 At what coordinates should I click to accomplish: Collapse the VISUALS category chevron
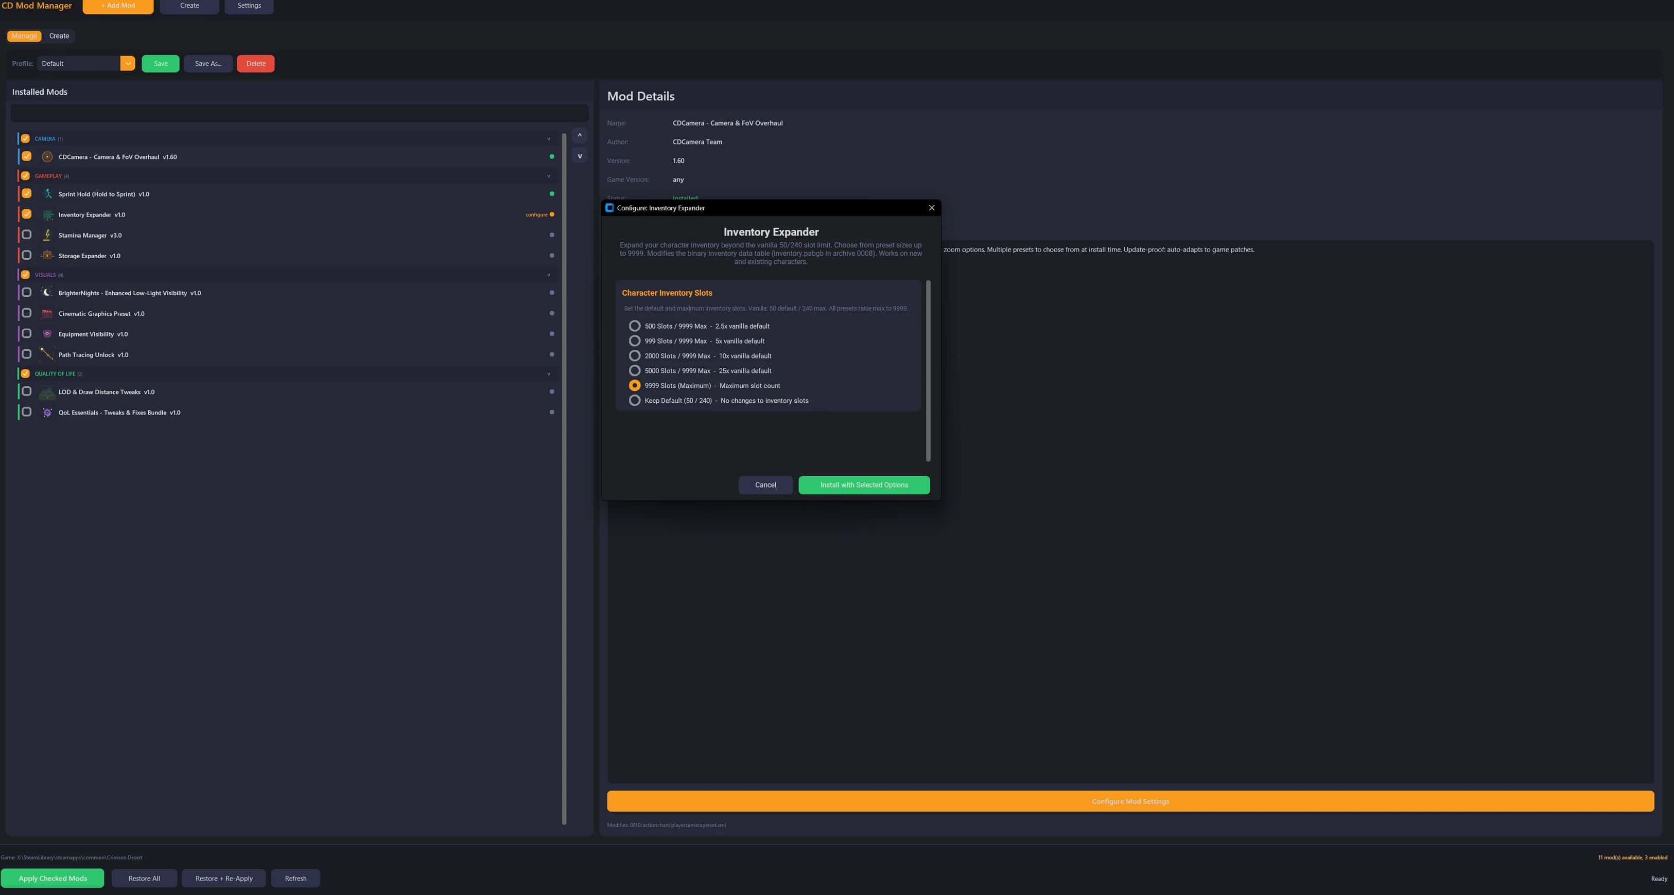[x=548, y=275]
